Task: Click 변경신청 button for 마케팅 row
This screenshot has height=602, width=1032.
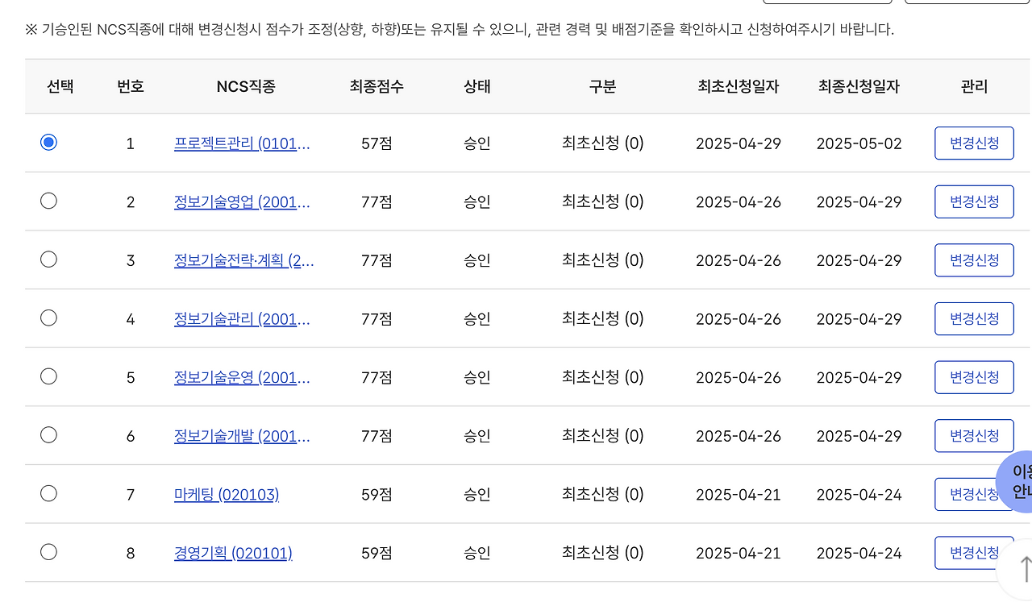Action: point(974,494)
